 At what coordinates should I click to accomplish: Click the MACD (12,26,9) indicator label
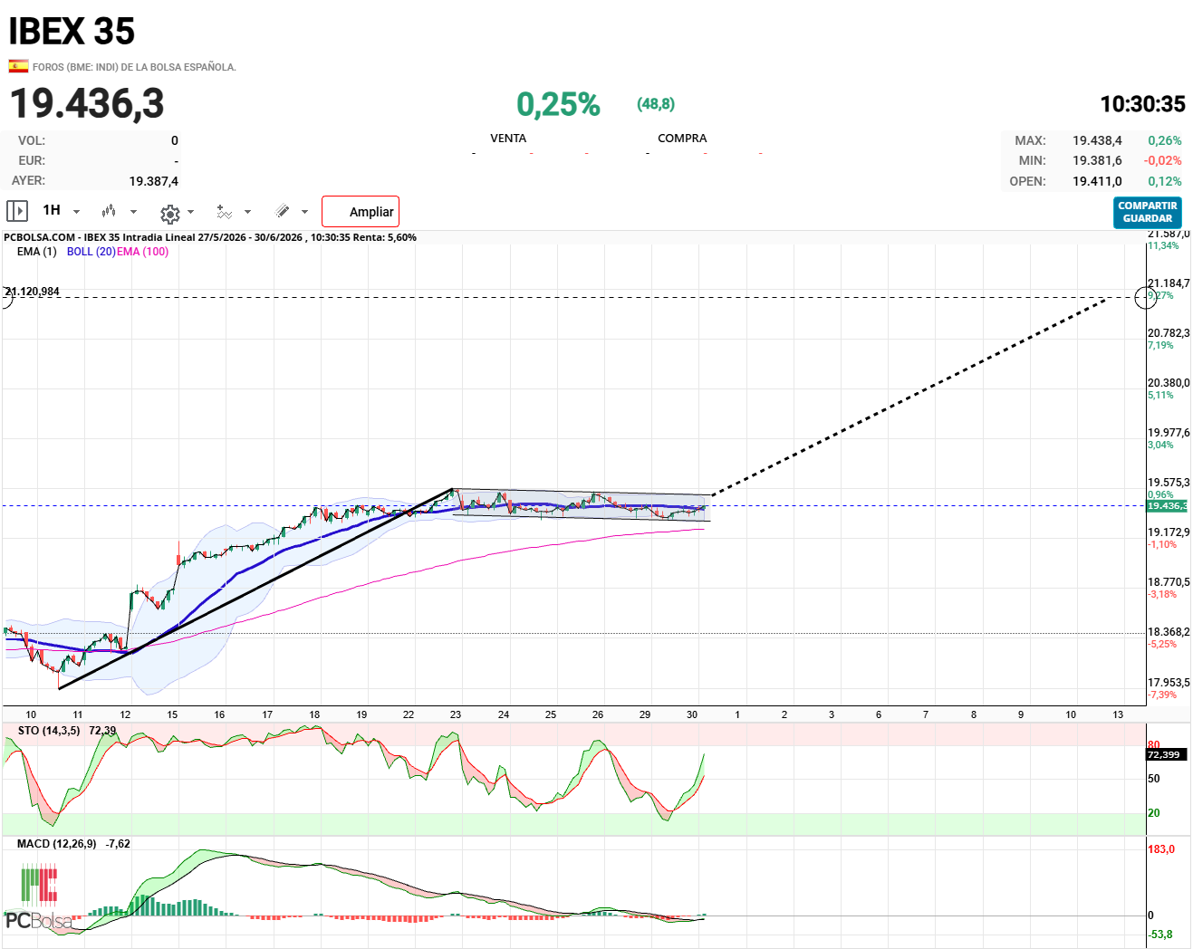pos(56,844)
